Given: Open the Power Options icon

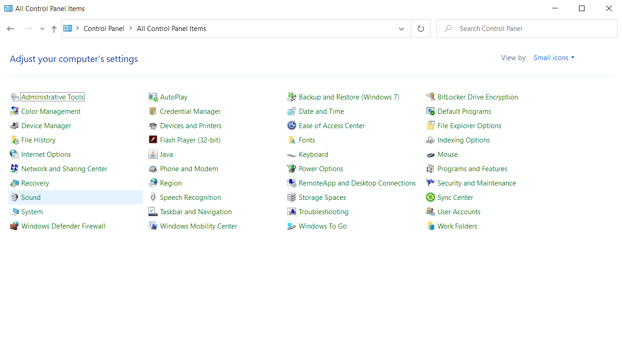Looking at the screenshot, I should click(292, 169).
